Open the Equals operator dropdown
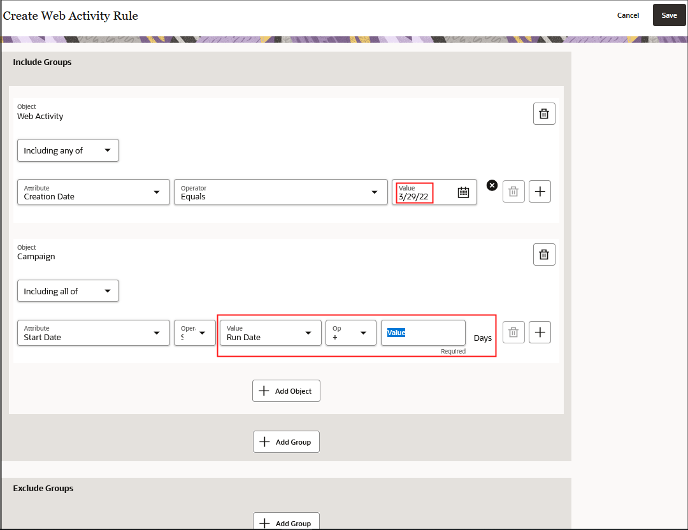Screen dimensions: 688x530 281,192
